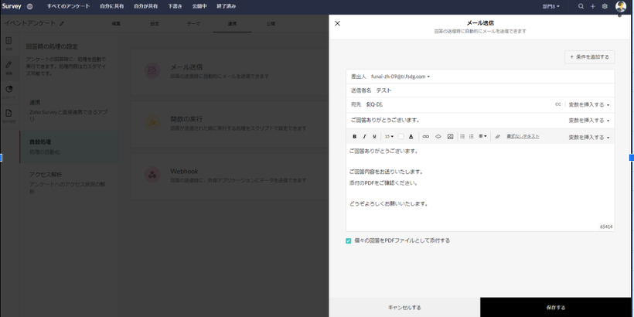634x317 pixels.
Task: Open 変数を挿入する dropdown in recipient row
Action: click(x=589, y=104)
